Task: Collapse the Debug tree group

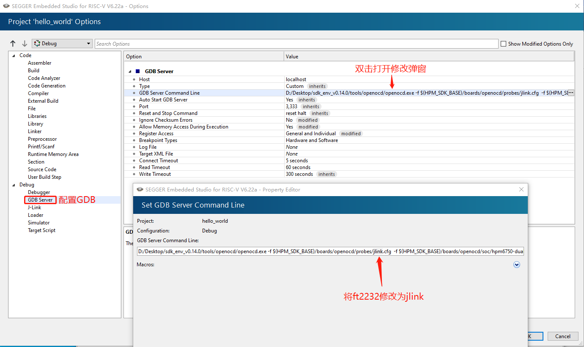Action: point(14,185)
